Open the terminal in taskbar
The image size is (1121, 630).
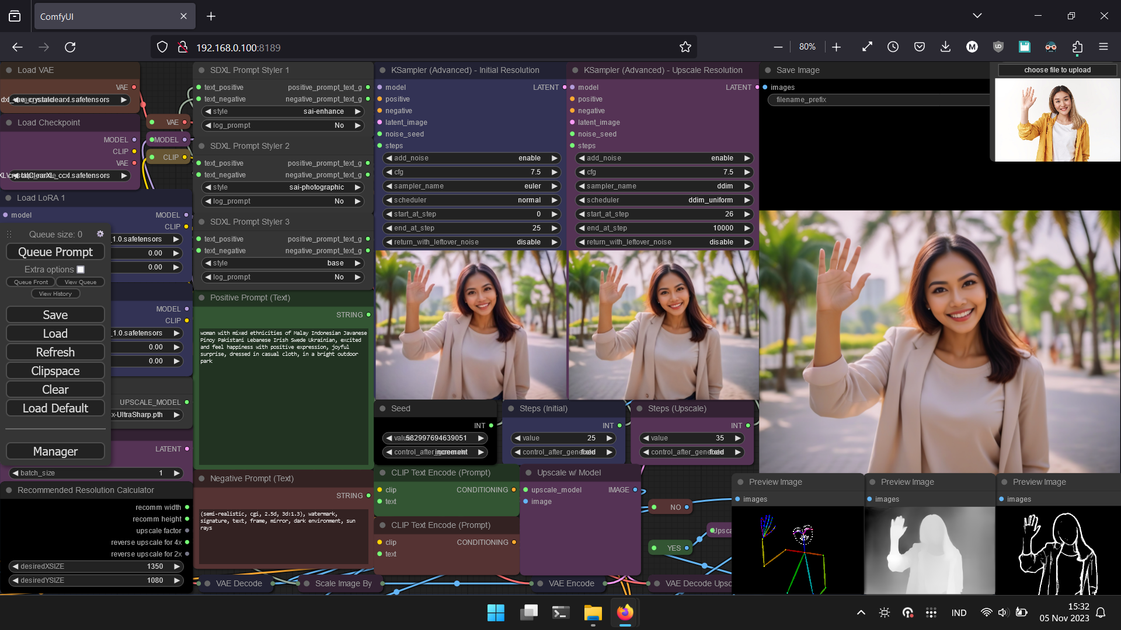pyautogui.click(x=560, y=612)
